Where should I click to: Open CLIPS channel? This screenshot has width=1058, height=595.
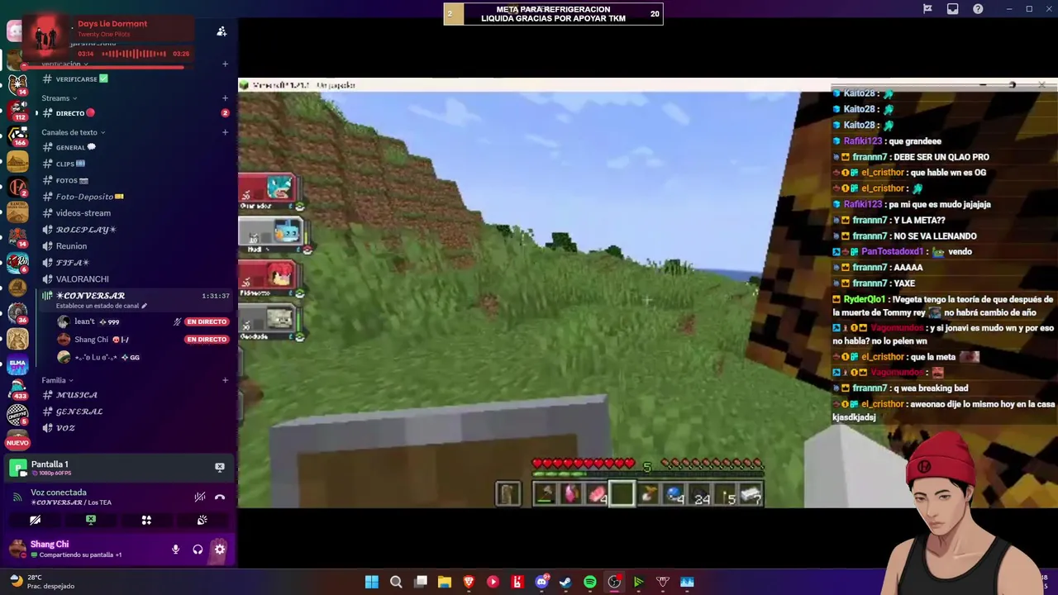135,164
